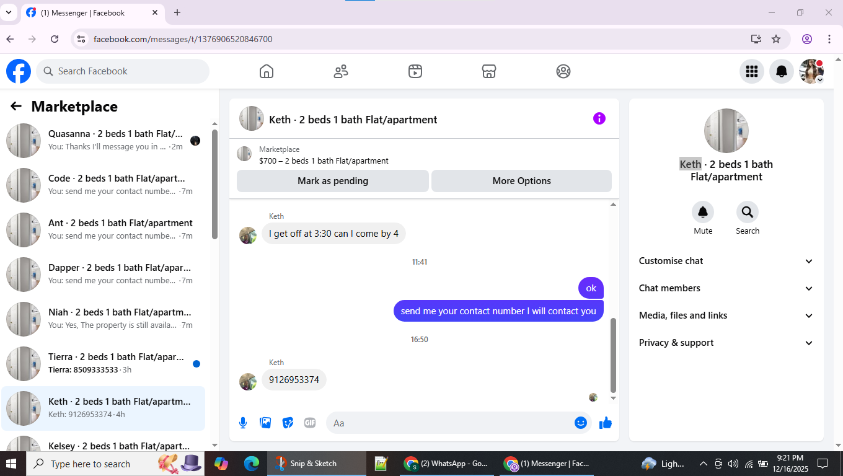Open Dapper conversation
The width and height of the screenshot is (843, 476).
(x=104, y=275)
